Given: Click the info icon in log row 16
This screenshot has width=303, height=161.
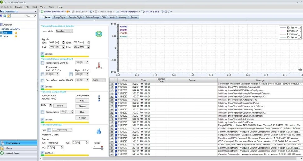Looking at the screenshot, I should coord(116,84).
